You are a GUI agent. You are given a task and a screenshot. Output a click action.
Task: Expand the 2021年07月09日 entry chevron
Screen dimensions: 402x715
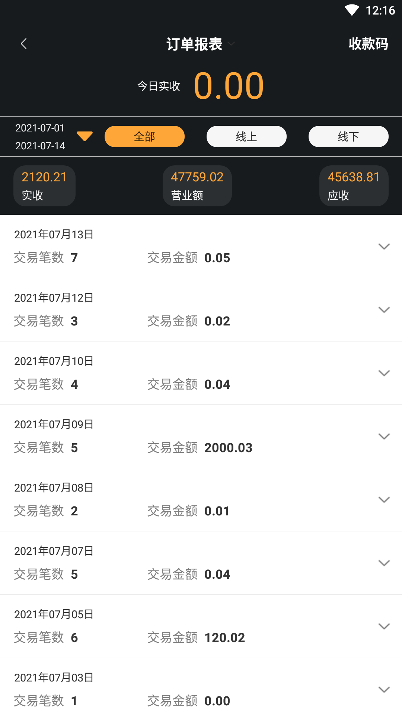pos(384,436)
